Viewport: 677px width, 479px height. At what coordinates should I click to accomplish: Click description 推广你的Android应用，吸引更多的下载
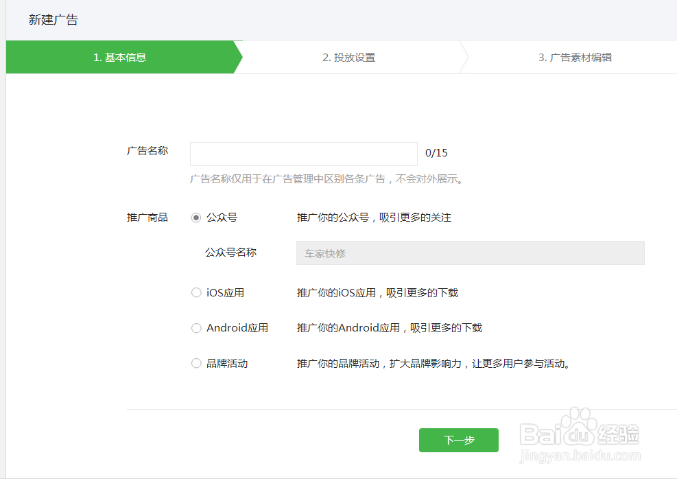(x=390, y=328)
